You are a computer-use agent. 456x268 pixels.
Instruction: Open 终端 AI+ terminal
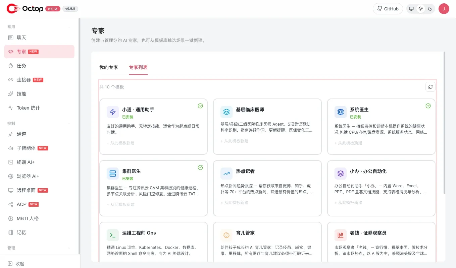pos(39,162)
